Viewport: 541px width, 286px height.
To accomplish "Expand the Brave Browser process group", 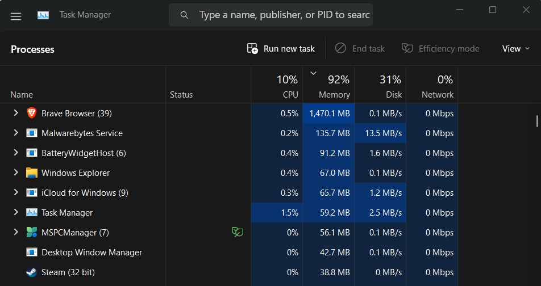I will coord(16,113).
